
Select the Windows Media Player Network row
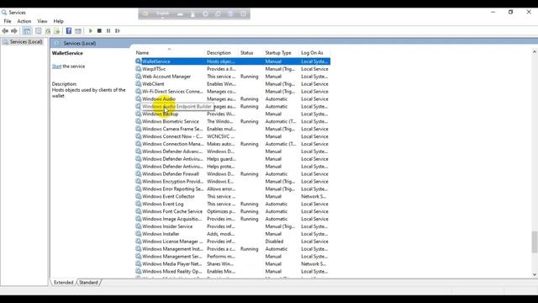[232, 263]
